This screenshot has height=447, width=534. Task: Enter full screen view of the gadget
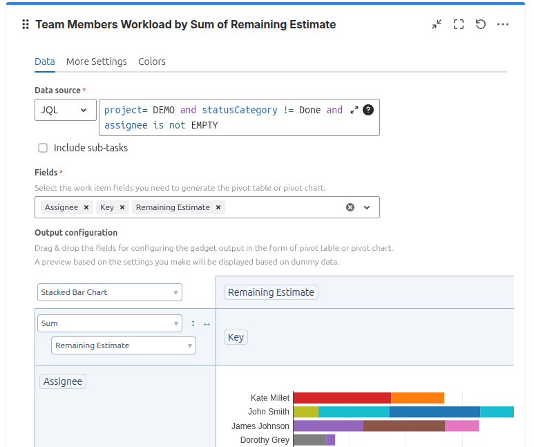tap(459, 25)
